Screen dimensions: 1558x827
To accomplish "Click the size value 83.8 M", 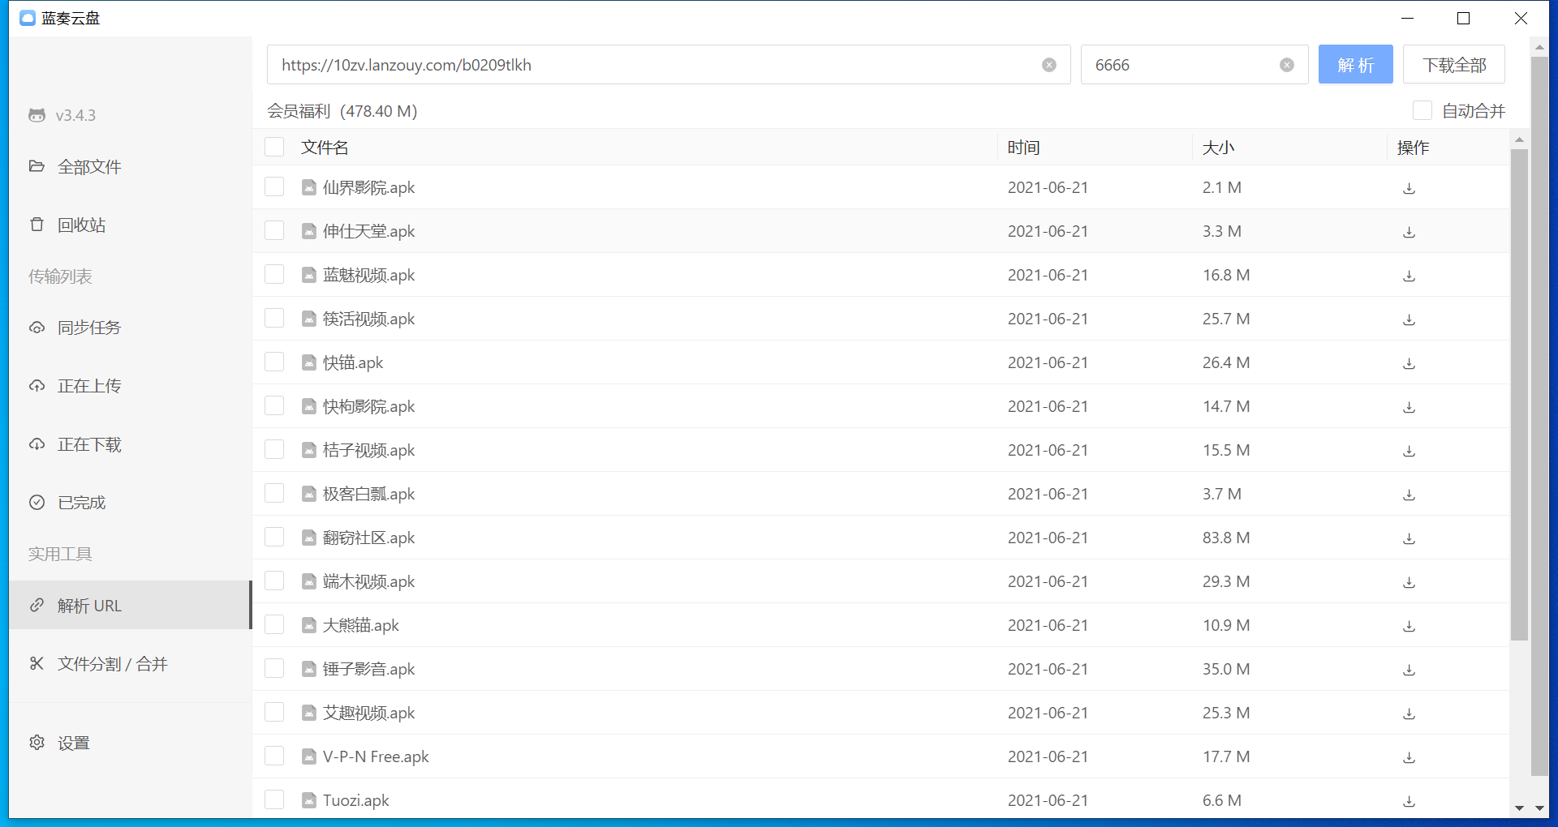I will (x=1226, y=538).
